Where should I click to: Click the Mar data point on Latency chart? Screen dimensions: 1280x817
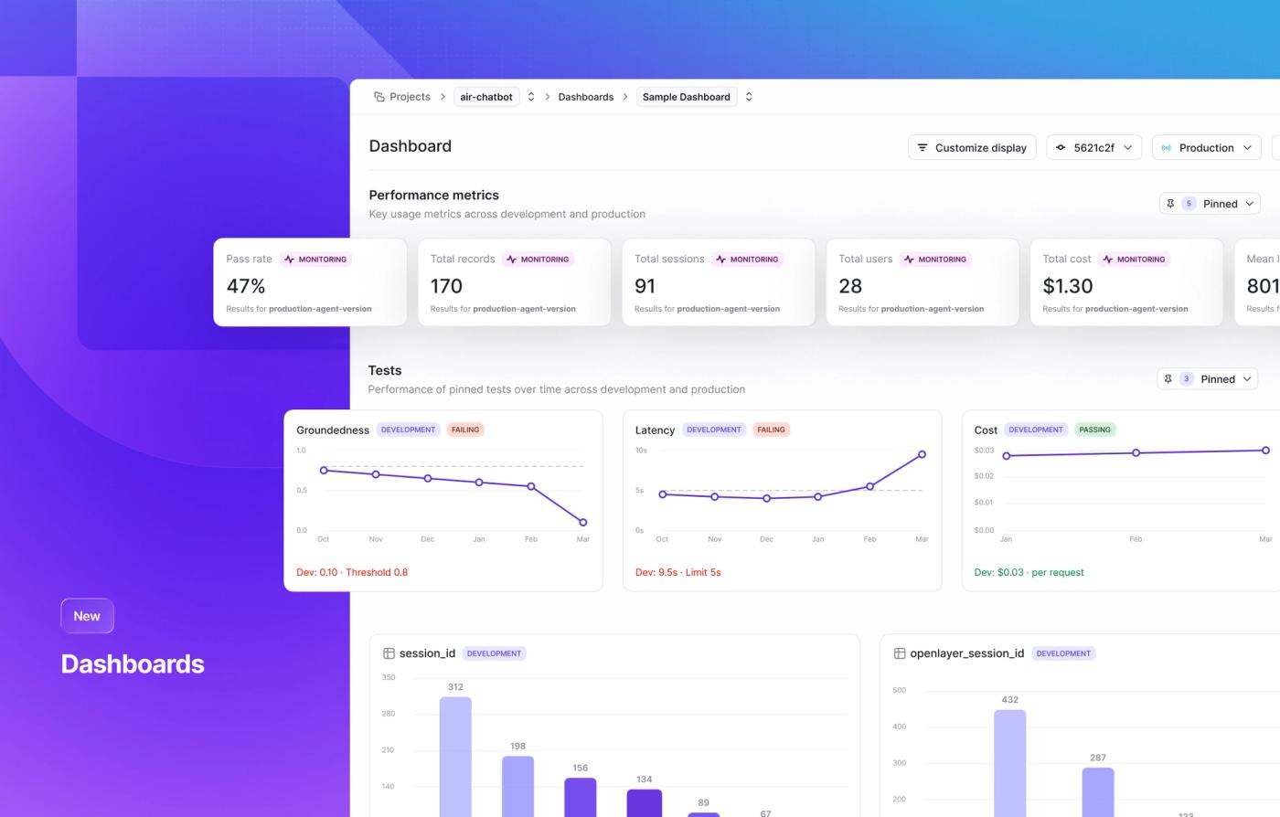[922, 454]
